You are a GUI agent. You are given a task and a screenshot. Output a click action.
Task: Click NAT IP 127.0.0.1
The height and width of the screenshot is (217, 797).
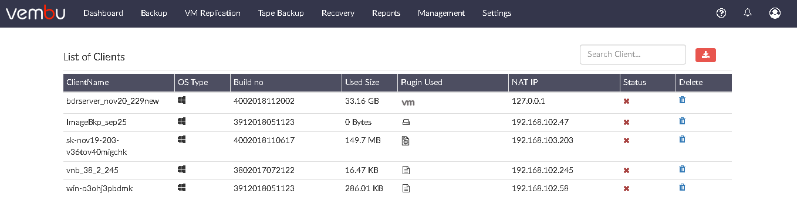click(x=528, y=101)
